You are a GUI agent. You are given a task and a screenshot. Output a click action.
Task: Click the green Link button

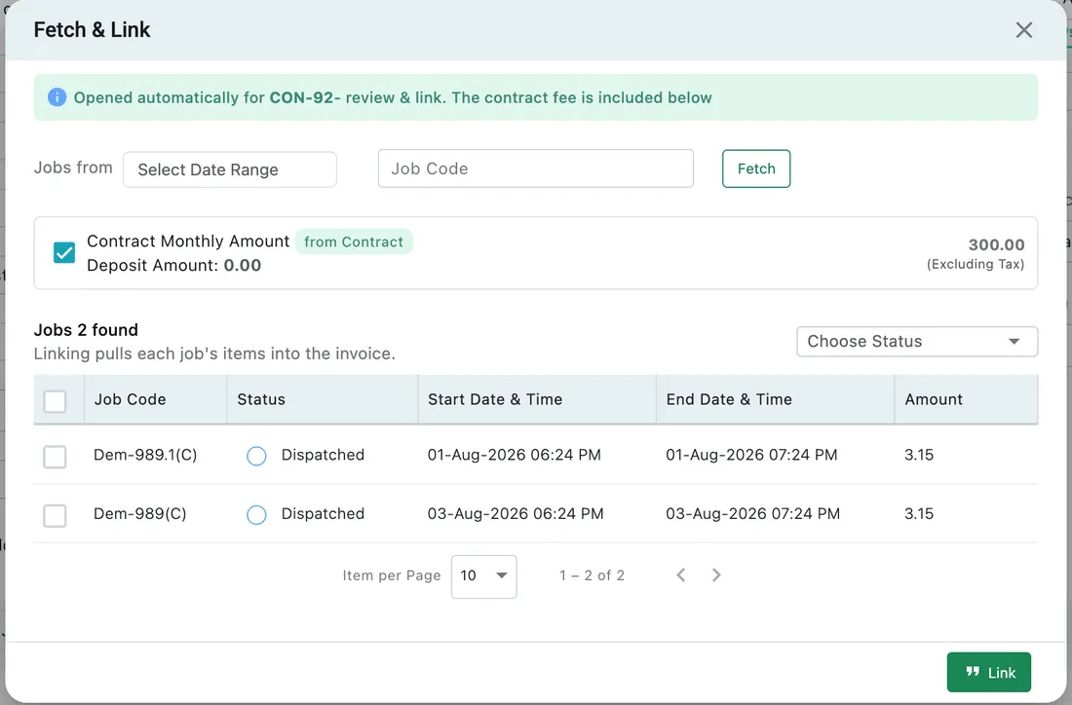988,672
